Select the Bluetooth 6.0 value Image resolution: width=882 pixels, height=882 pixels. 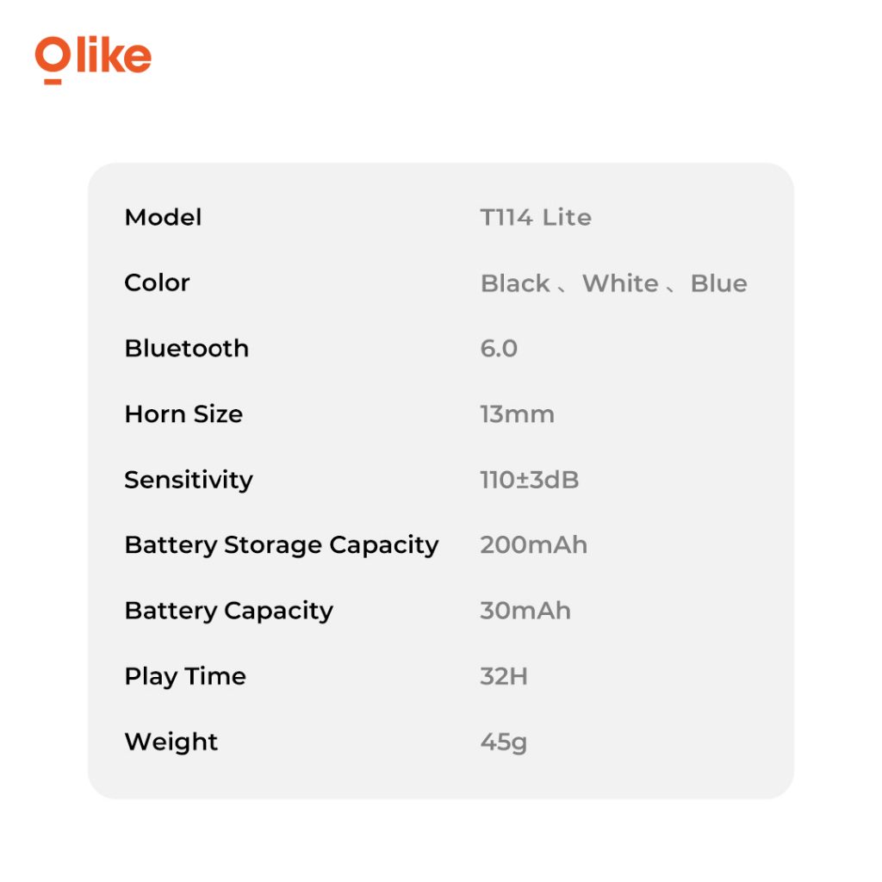499,348
